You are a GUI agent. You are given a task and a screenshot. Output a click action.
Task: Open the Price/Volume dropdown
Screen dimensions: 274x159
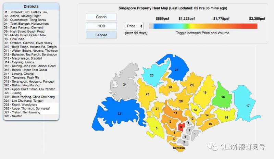tap(134, 26)
